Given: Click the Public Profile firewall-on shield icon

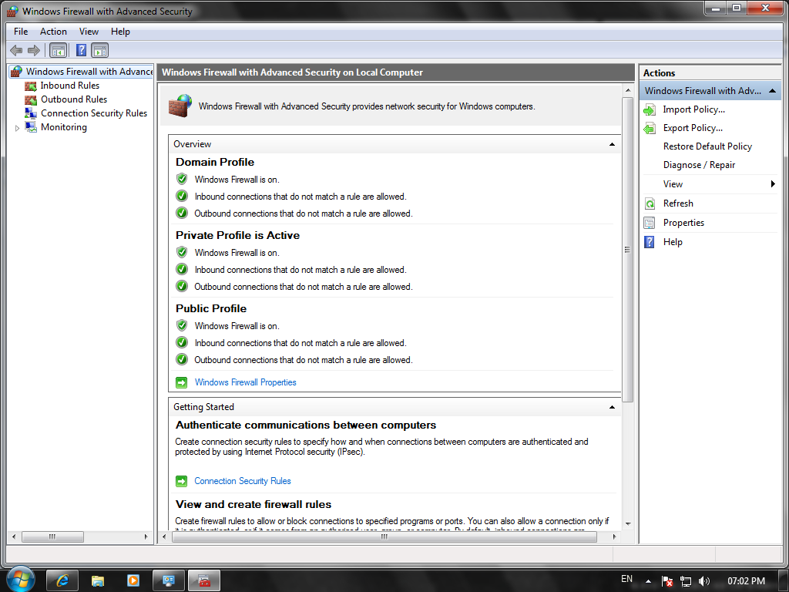Looking at the screenshot, I should [x=182, y=326].
